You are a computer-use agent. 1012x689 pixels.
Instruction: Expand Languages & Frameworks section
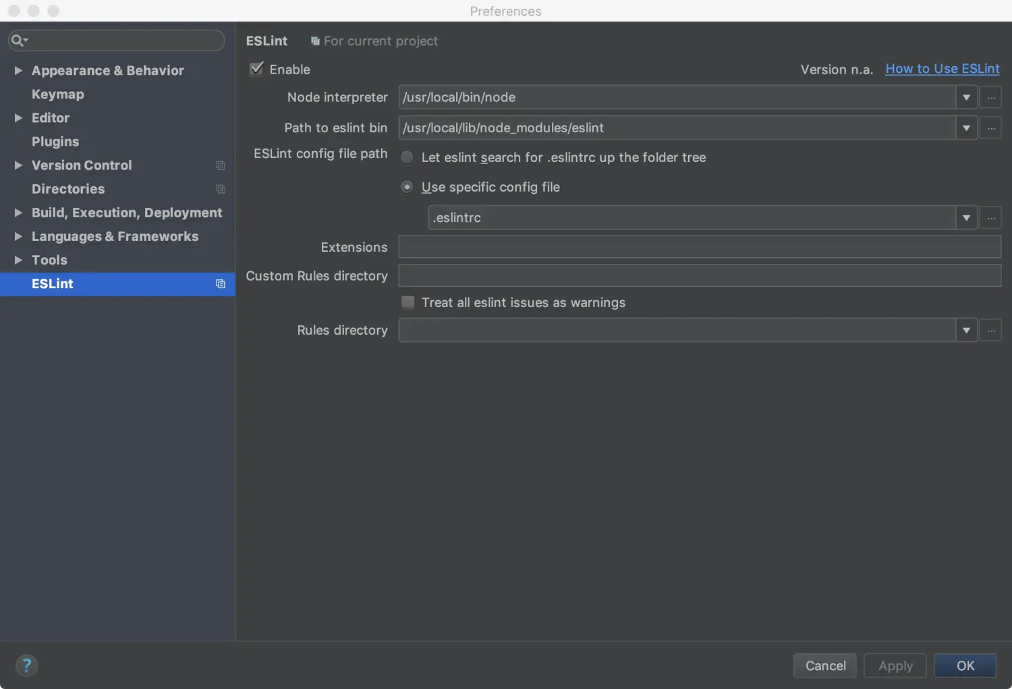18,236
